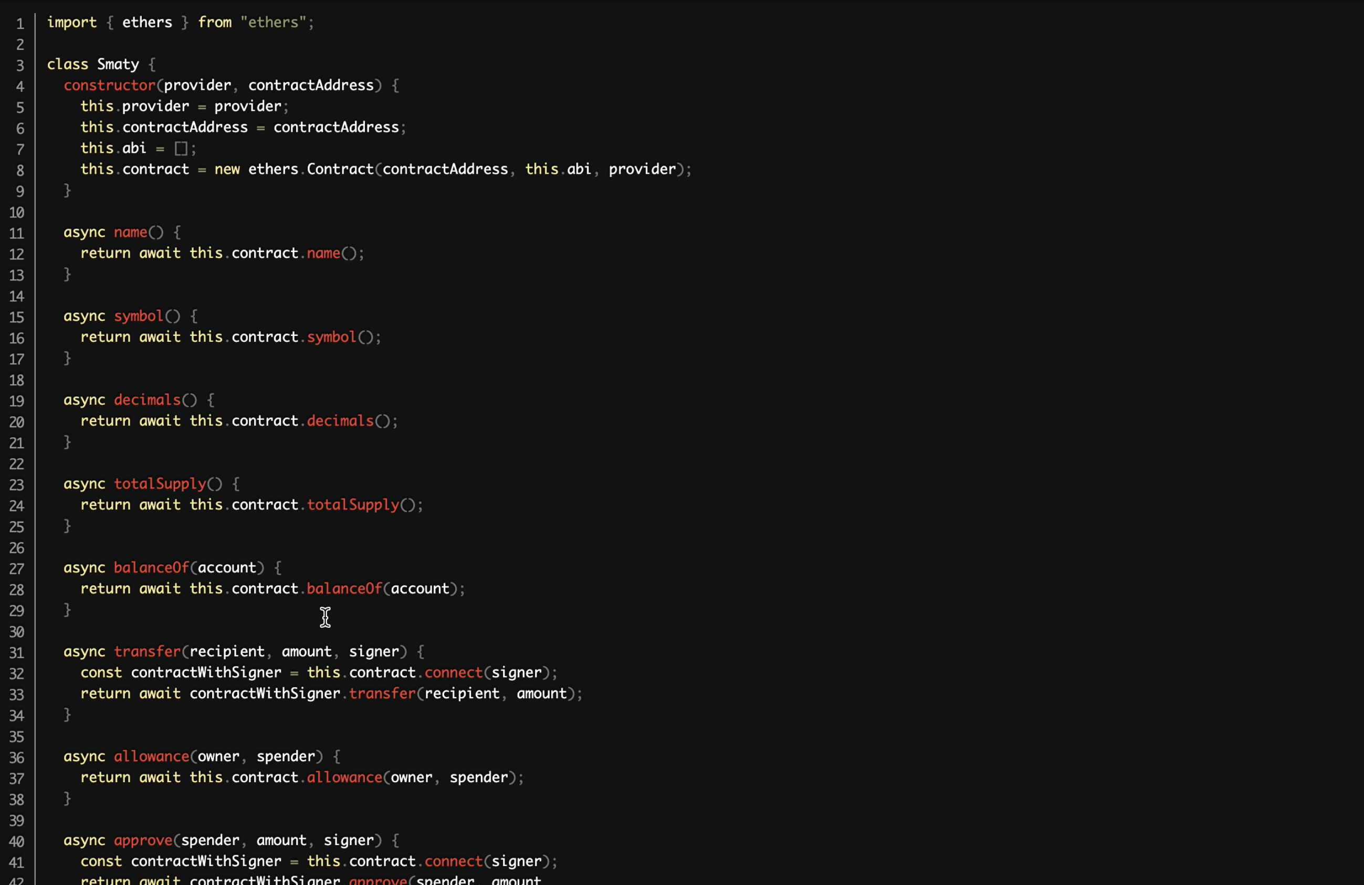The height and width of the screenshot is (885, 1364).
Task: Click the new keyword on line 8
Action: click(x=227, y=170)
